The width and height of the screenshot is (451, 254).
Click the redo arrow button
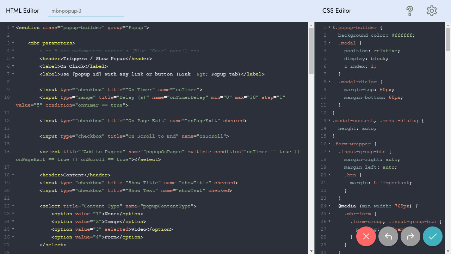pyautogui.click(x=410, y=236)
